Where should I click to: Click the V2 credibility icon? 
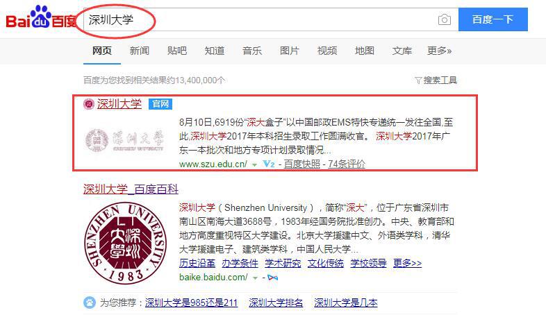(269, 164)
